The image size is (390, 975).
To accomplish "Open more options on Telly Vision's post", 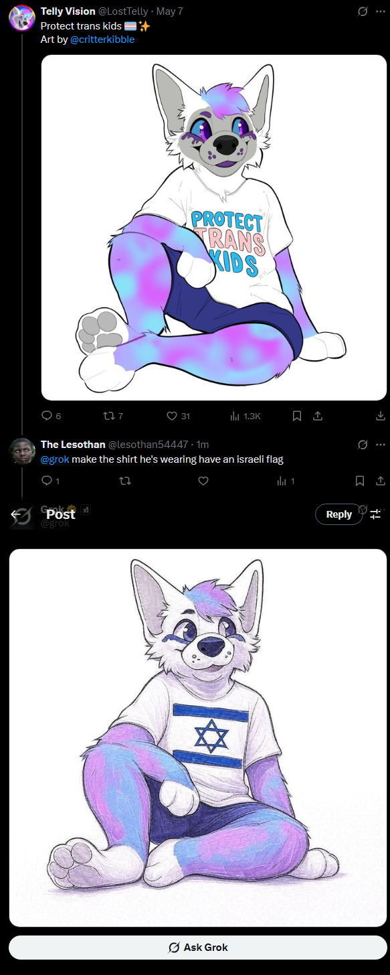I will tap(381, 11).
